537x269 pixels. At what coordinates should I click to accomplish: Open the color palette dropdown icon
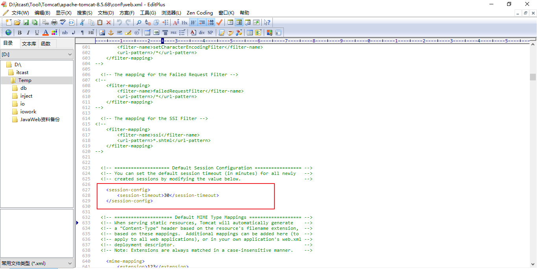[x=54, y=33]
